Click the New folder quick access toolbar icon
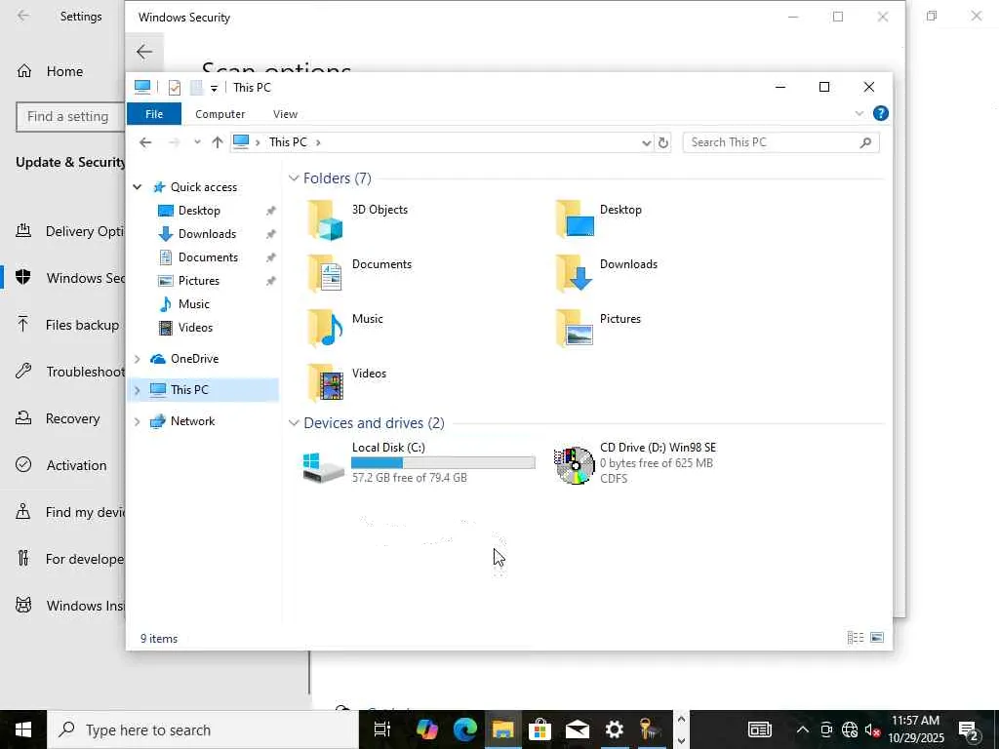Screen dimensions: 999x749 coord(196,87)
